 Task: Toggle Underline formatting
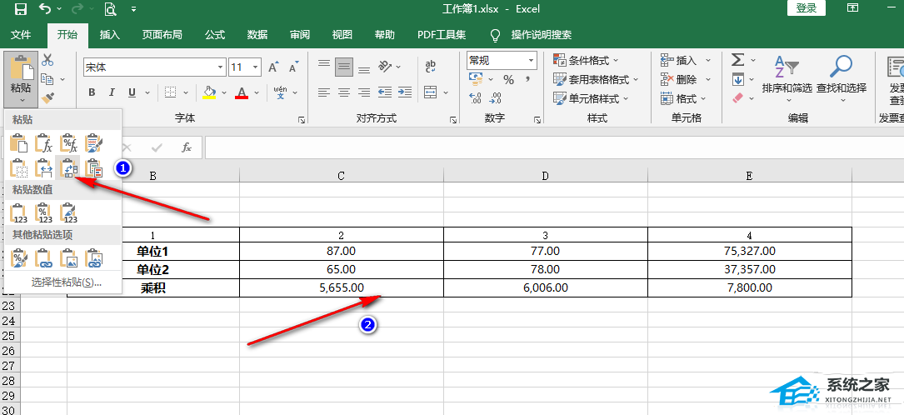(x=132, y=92)
